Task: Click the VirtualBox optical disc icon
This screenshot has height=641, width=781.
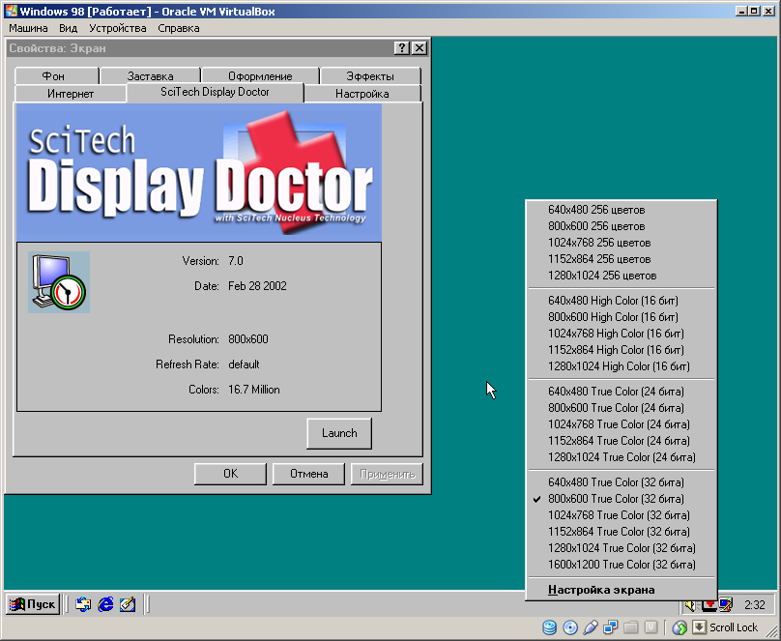Action: [x=570, y=627]
